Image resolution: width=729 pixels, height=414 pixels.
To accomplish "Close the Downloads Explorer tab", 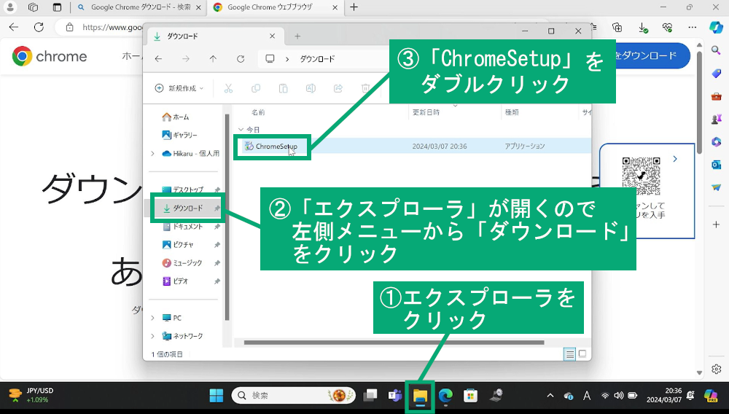I will pyautogui.click(x=273, y=36).
